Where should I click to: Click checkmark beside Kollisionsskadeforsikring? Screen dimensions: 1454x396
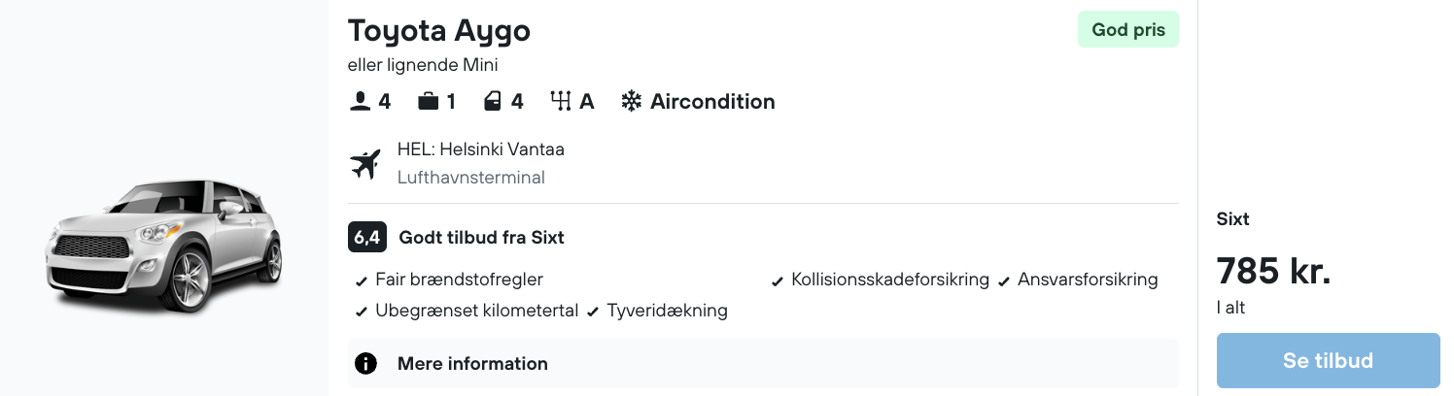778,281
